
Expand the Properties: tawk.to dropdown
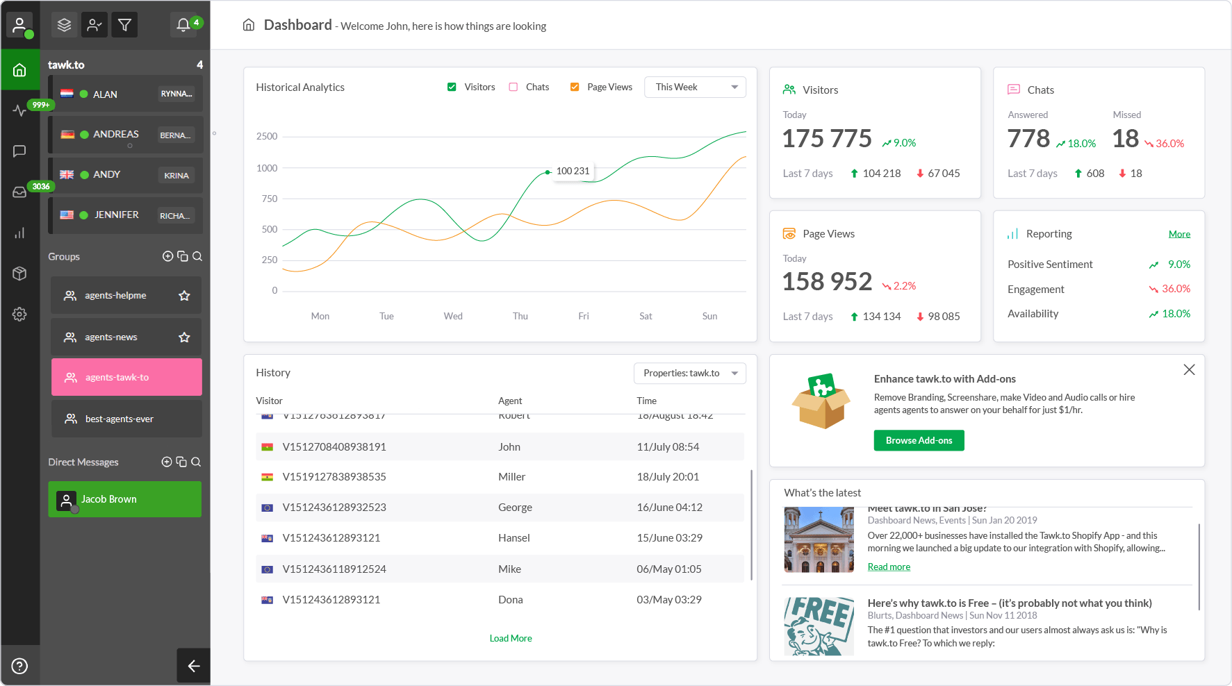click(x=689, y=373)
